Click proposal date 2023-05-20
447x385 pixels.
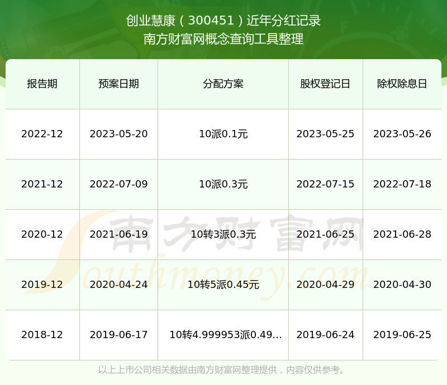click(118, 134)
